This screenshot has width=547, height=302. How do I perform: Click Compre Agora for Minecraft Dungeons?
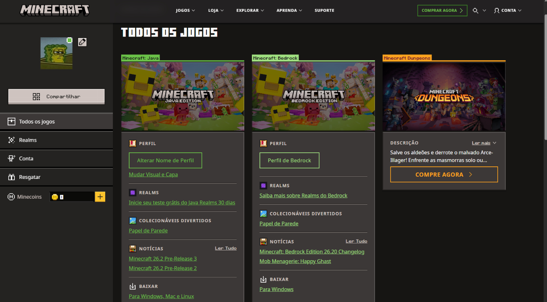tap(444, 175)
